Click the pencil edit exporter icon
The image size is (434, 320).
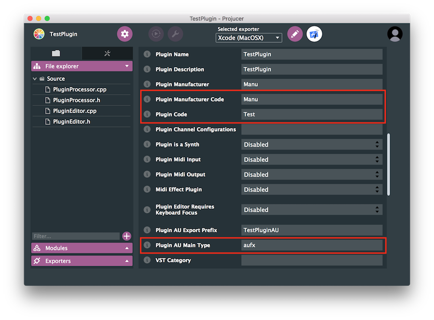[295, 33]
